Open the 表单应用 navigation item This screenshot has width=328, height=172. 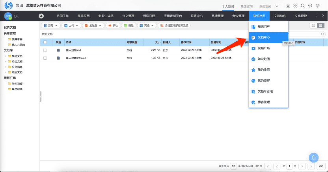coord(84,16)
